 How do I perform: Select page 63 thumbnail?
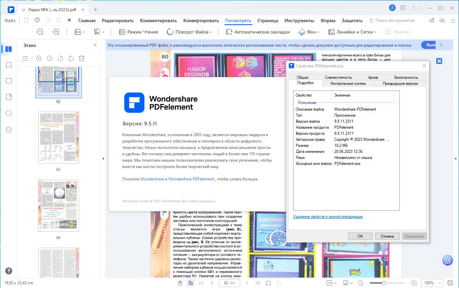tap(59, 137)
